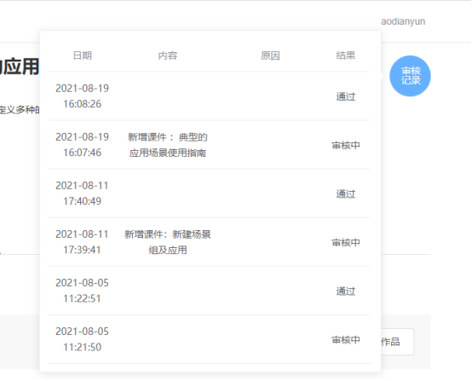
Task: Select the 2021-08-05 11:22:51 record date
Action: 82,291
